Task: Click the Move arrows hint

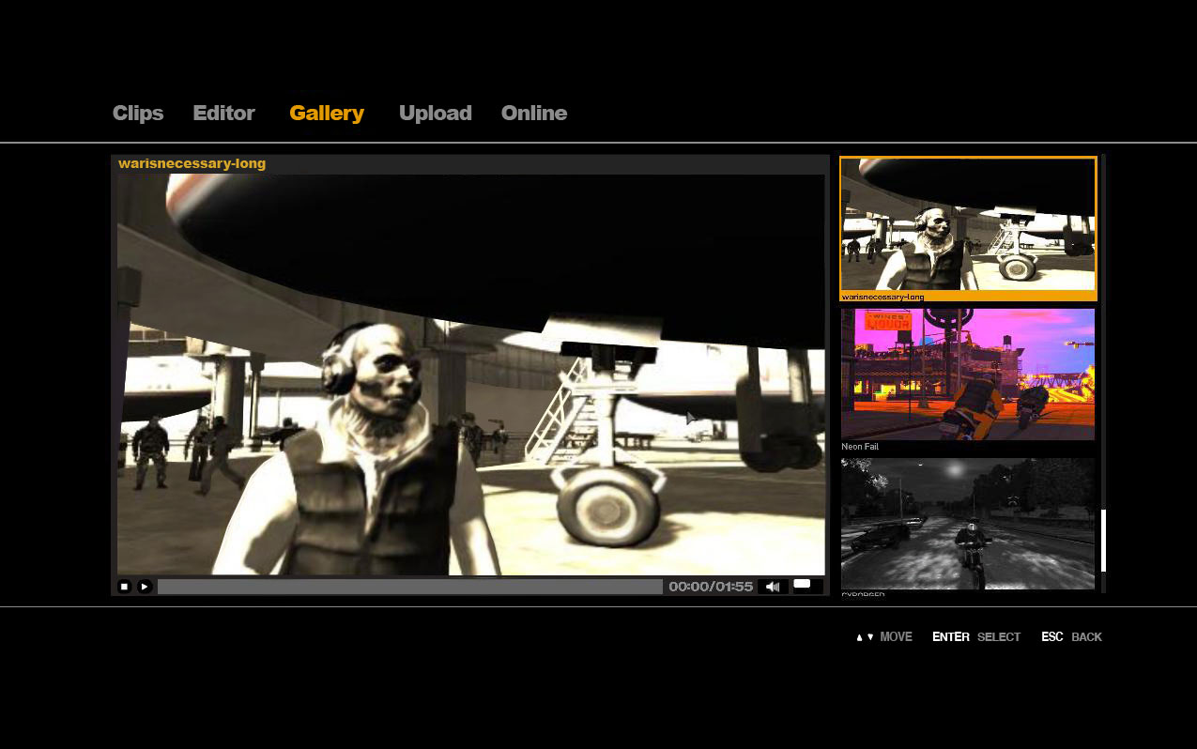Action: (x=883, y=637)
